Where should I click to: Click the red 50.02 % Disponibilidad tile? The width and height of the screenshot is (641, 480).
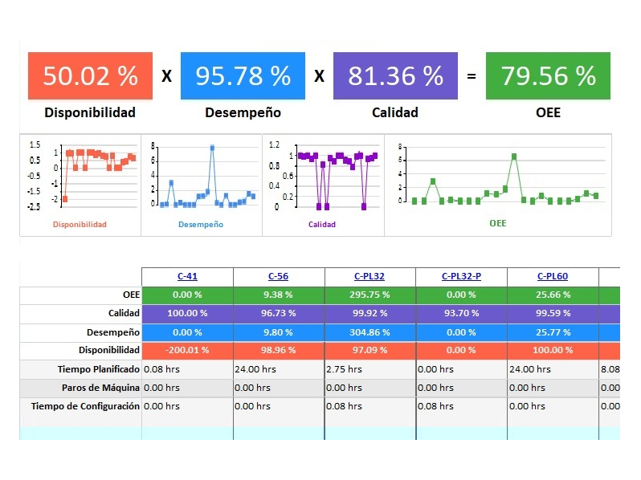pos(90,76)
